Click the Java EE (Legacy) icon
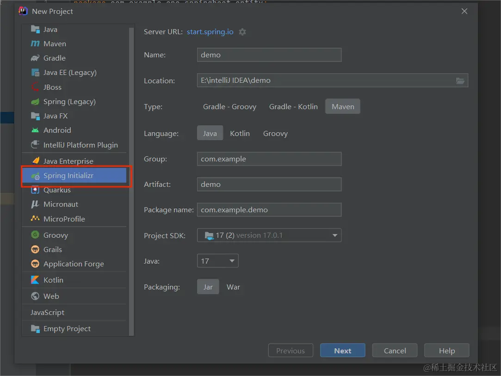Viewport: 501px width, 376px height. 35,73
